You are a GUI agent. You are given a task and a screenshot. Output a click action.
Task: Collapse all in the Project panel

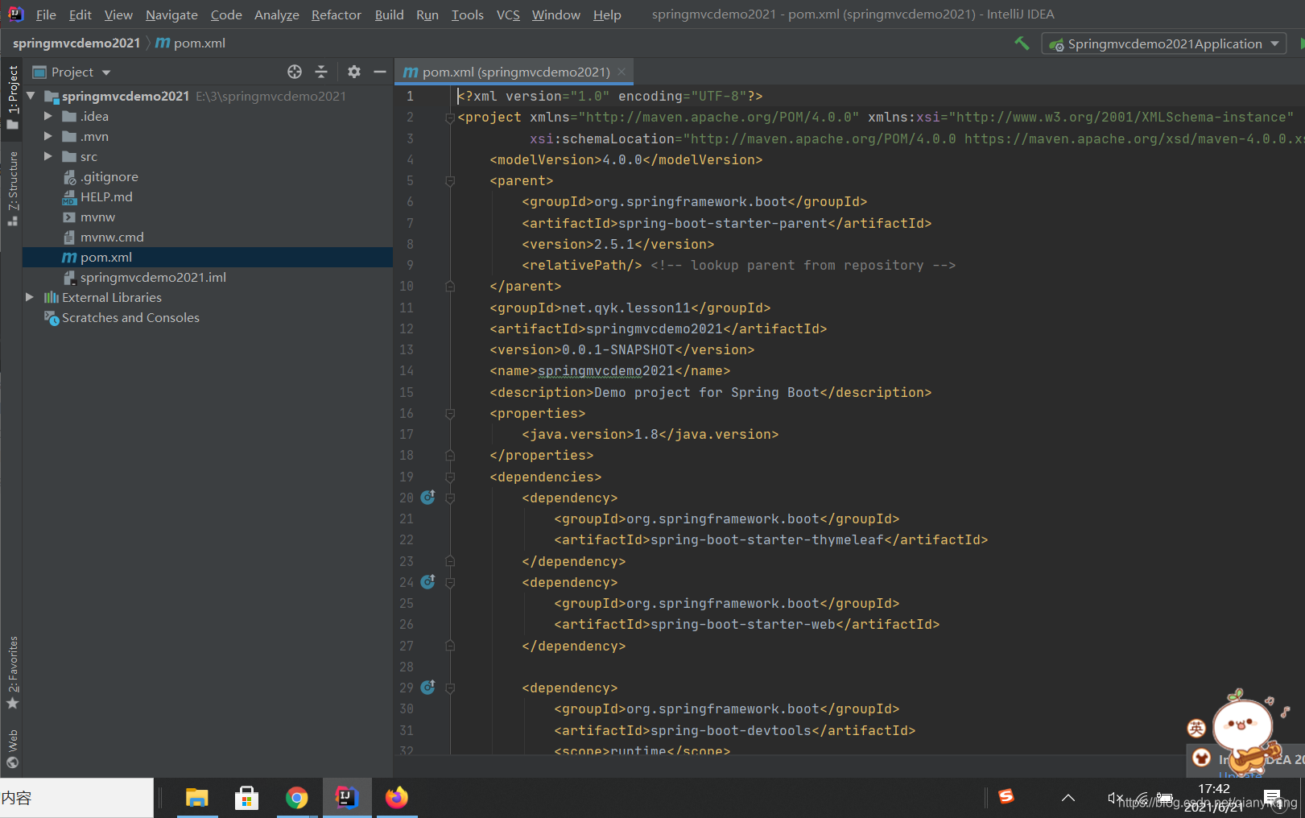(321, 72)
